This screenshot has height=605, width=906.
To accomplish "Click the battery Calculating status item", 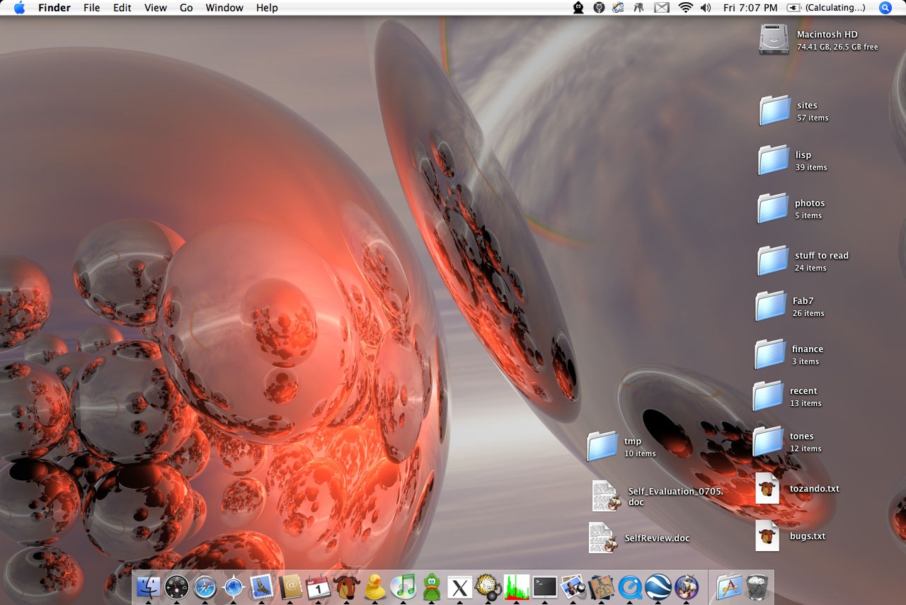I will [826, 8].
